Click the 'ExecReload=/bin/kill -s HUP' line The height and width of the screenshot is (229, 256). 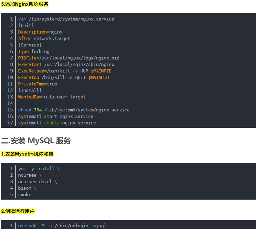pos(65,71)
